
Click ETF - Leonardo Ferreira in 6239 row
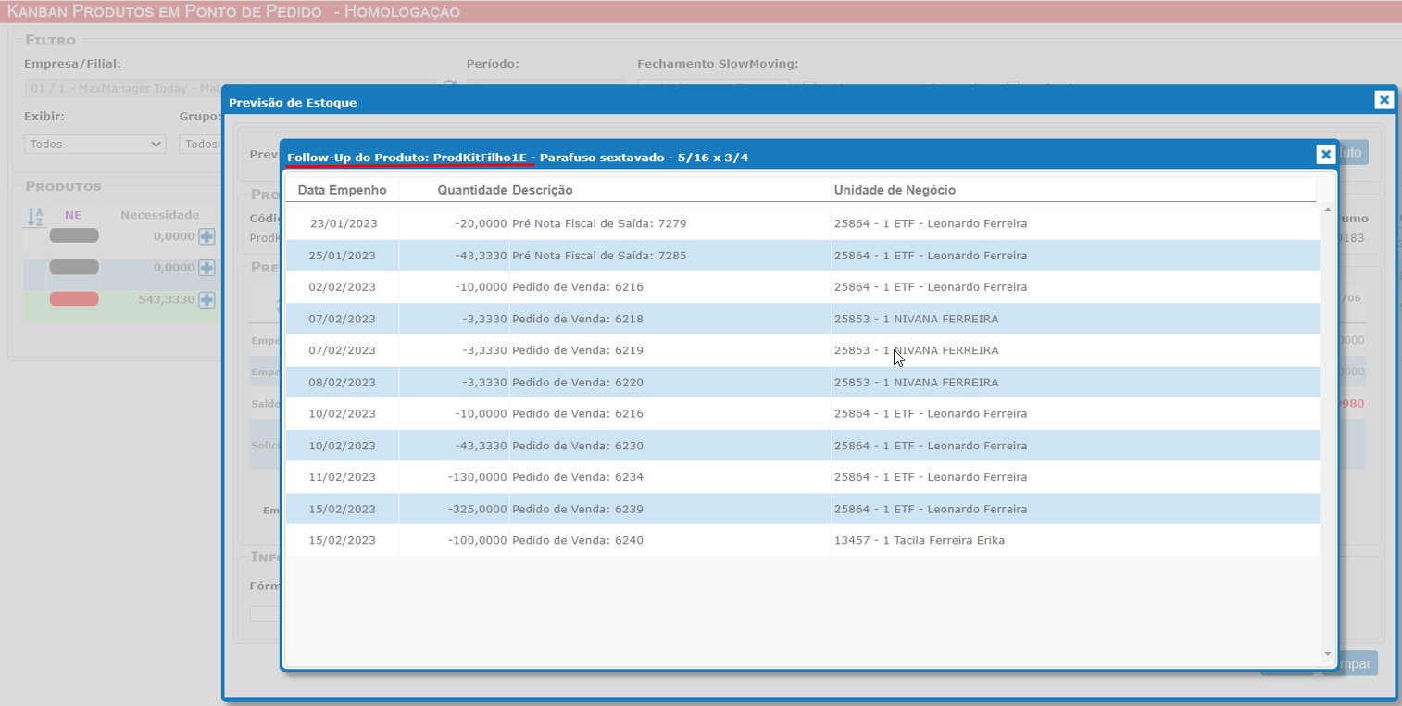960,509
